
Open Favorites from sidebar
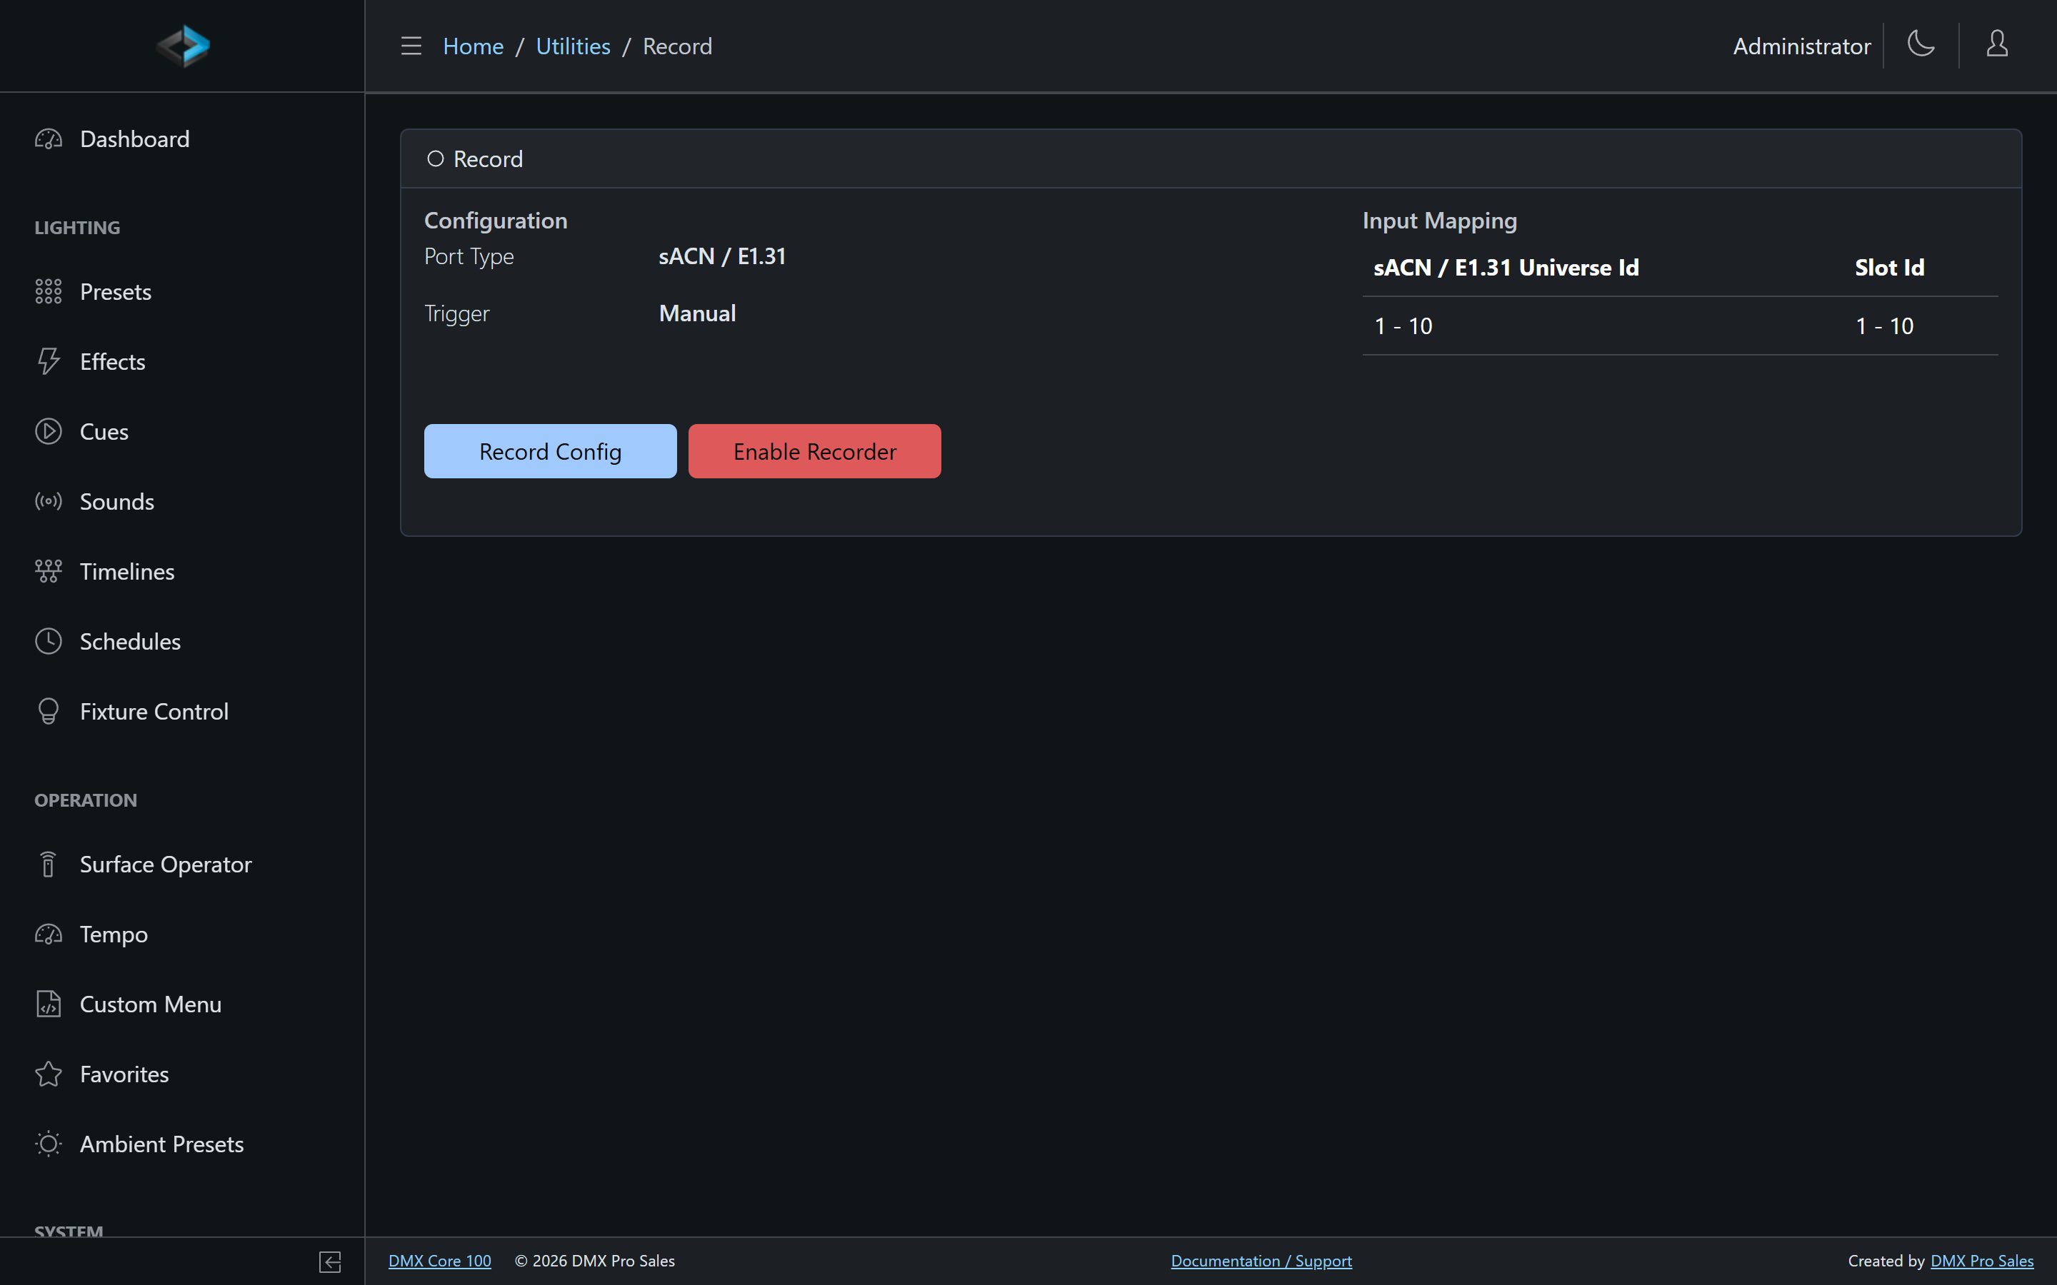click(x=182, y=1074)
